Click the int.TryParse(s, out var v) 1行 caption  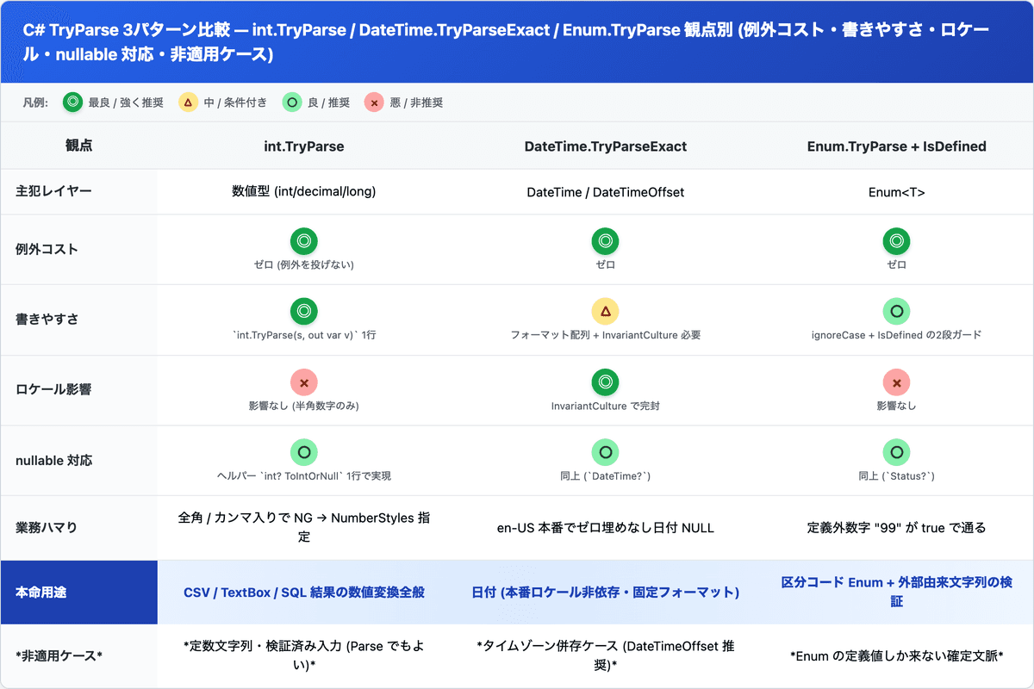[303, 335]
